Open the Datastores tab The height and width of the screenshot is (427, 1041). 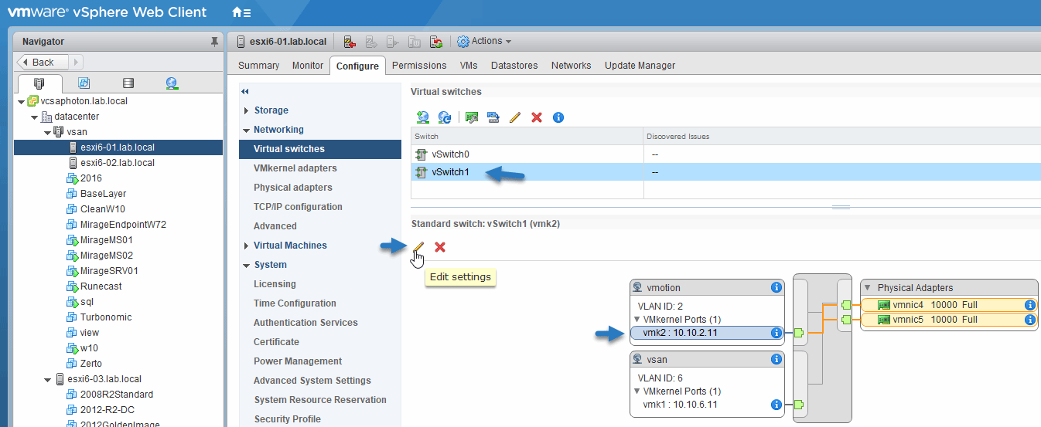(x=514, y=66)
